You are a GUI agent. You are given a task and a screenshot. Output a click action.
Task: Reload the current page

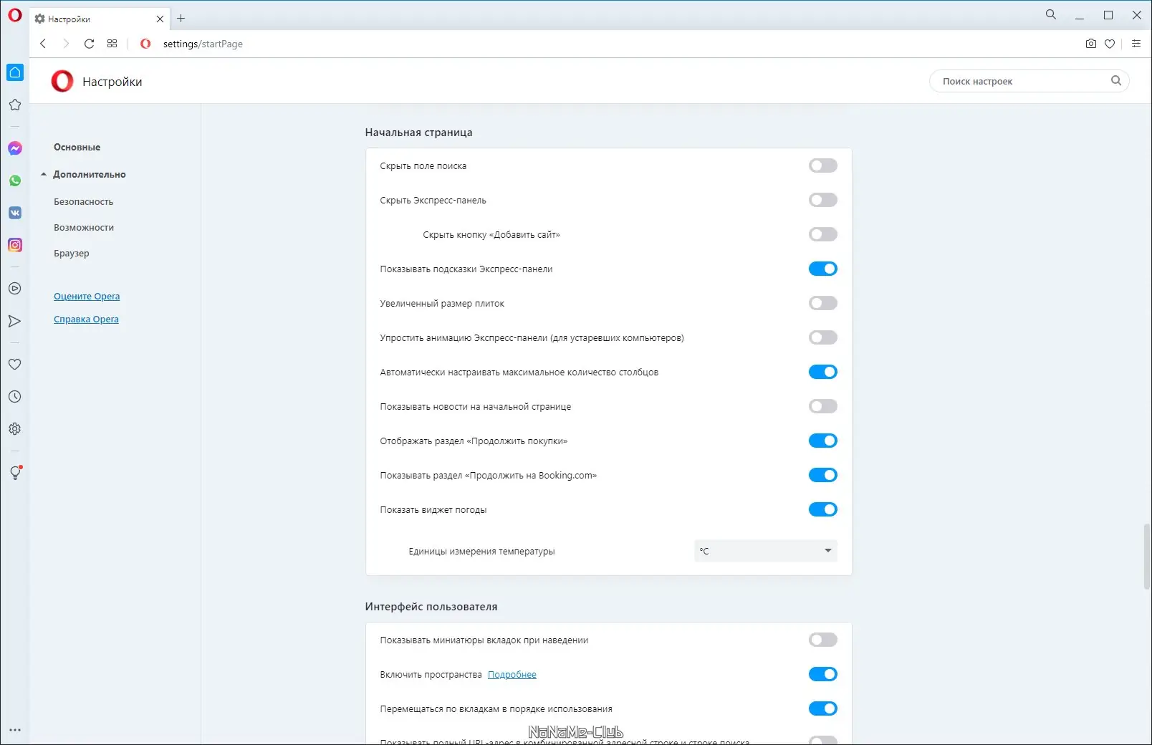[x=89, y=44]
